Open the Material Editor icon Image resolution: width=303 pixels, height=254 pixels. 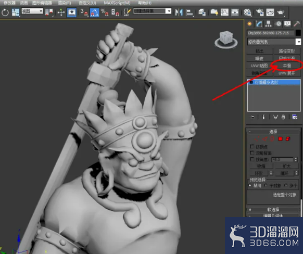pos(247,12)
